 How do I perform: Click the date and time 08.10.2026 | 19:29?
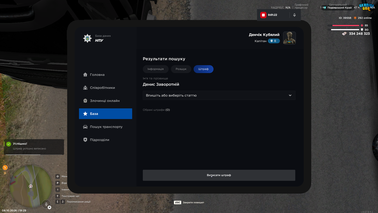click(14, 210)
